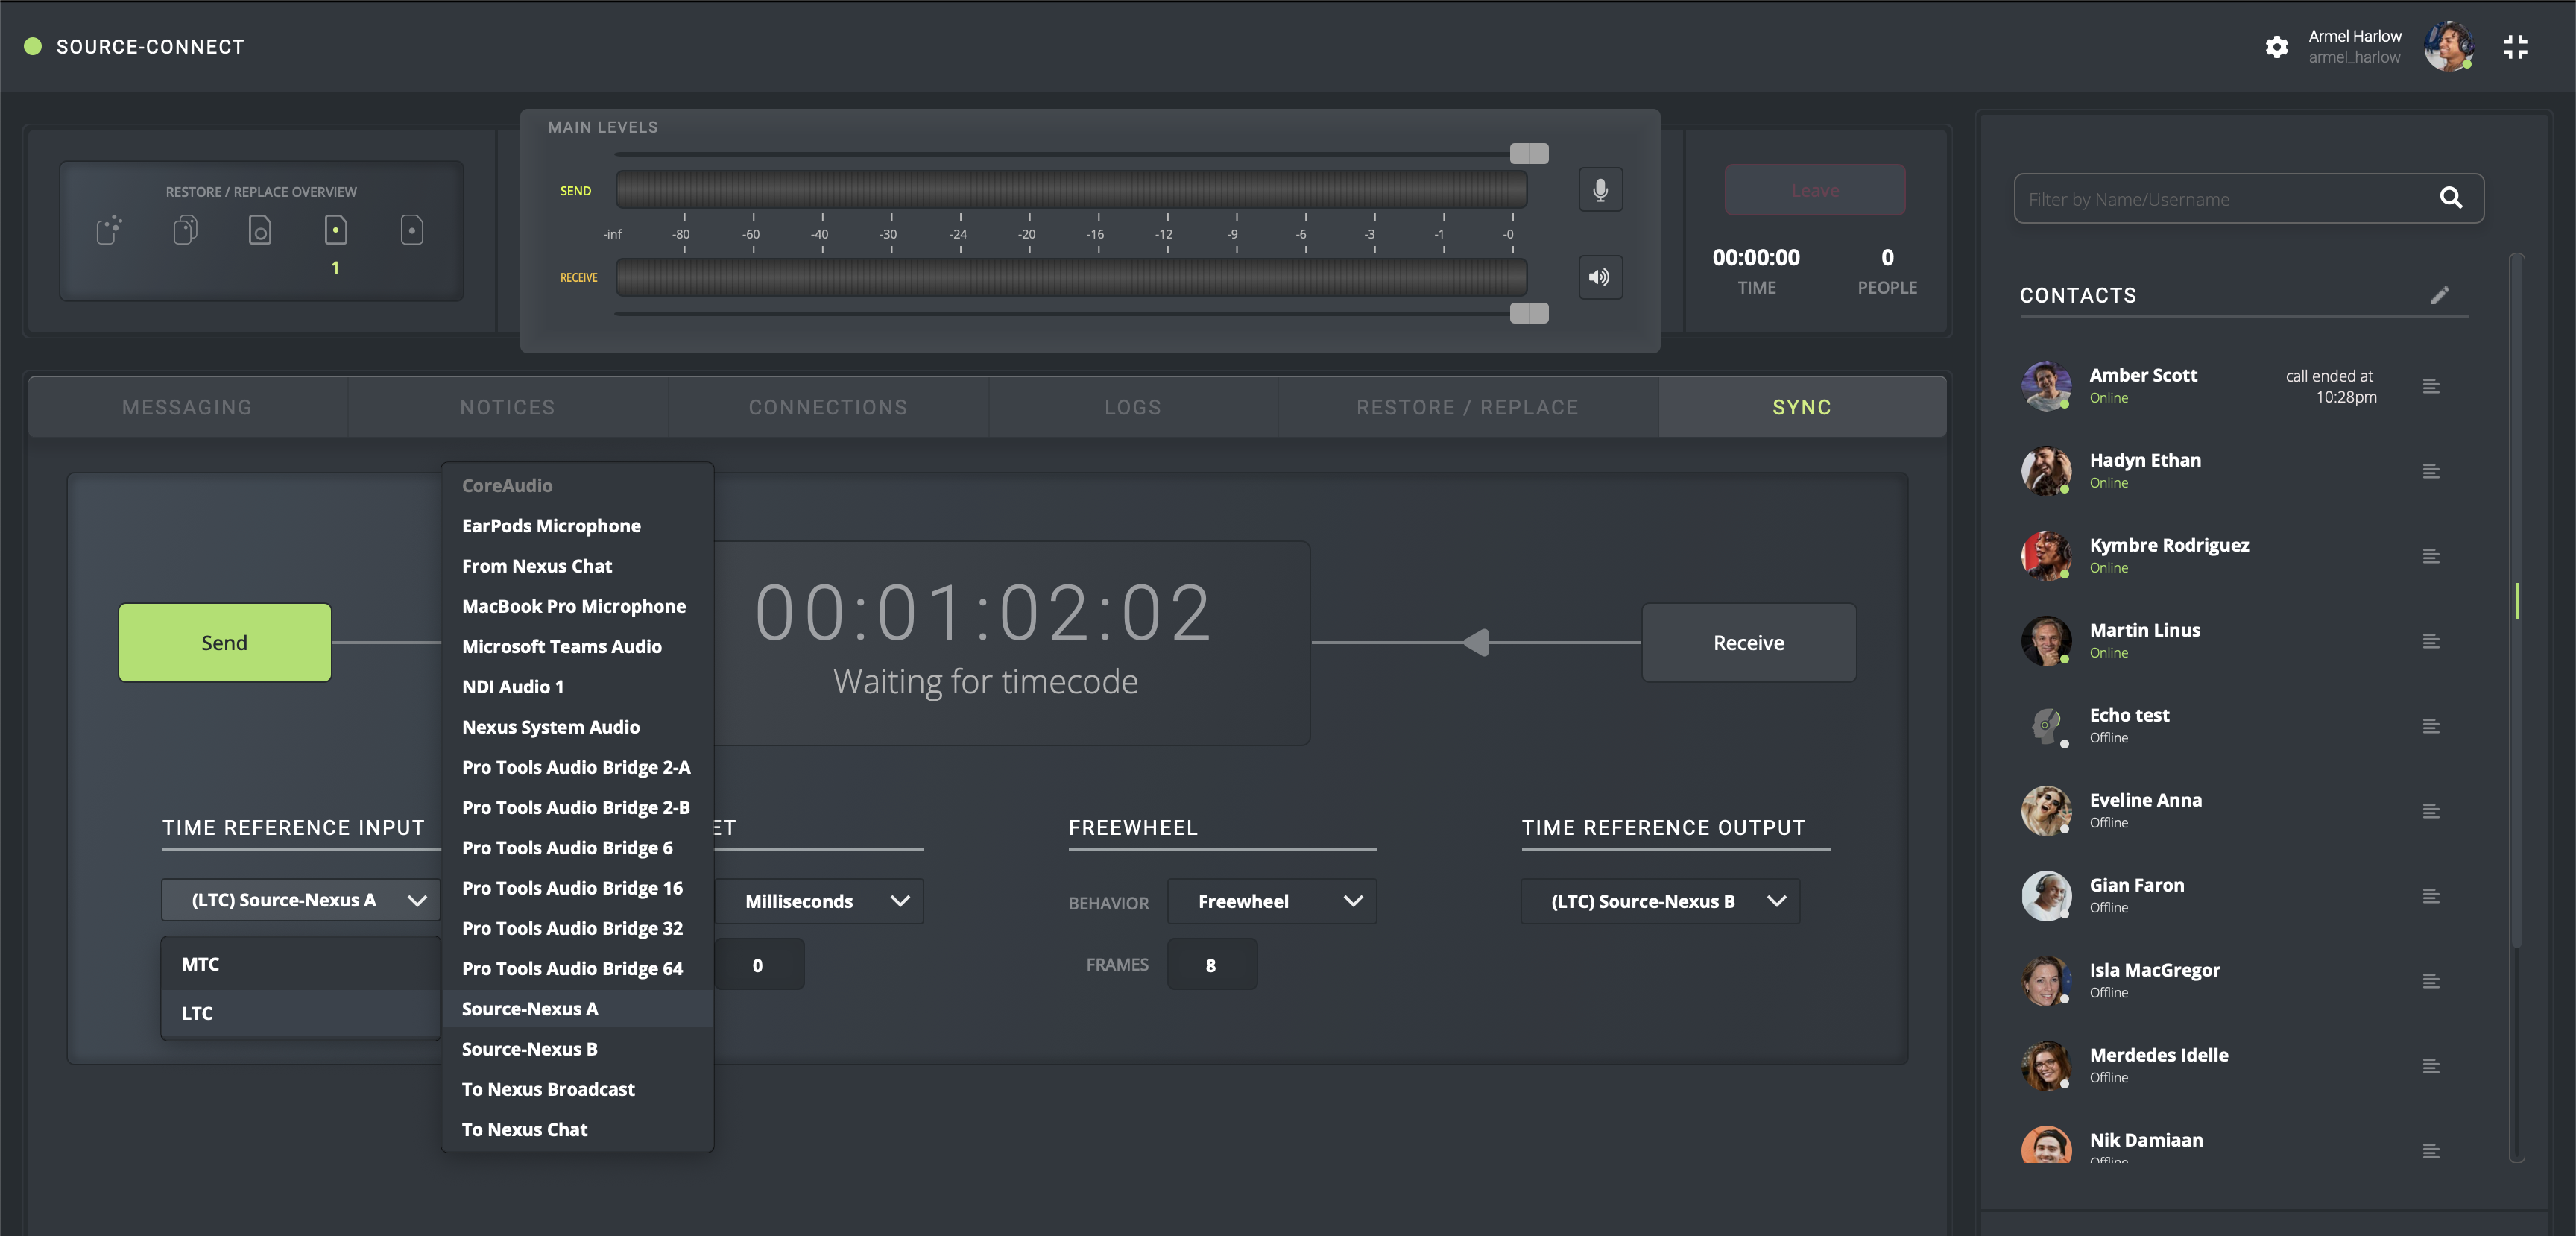Click the exit fullscreen icon
This screenshot has height=1236, width=2576.
click(2515, 47)
